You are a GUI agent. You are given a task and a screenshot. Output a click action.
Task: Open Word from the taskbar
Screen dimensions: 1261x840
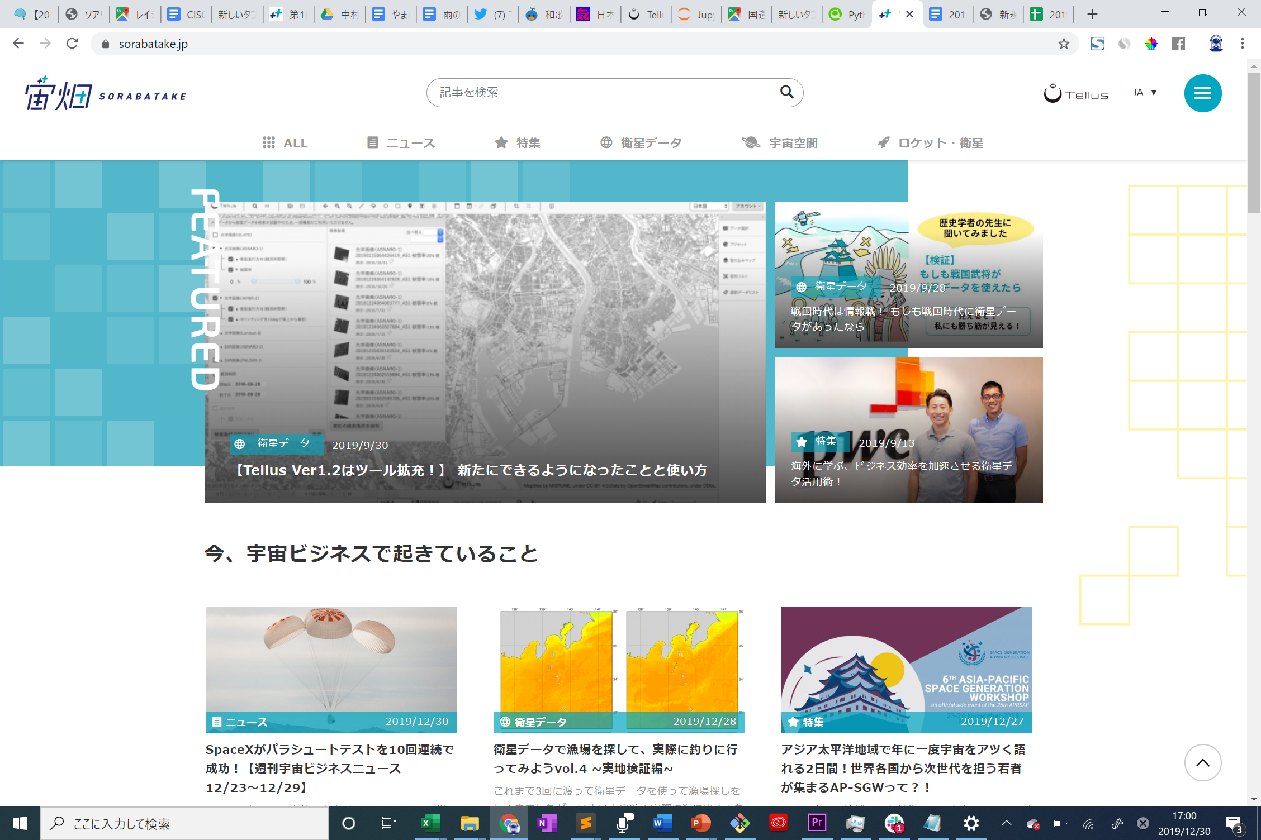coord(662,823)
